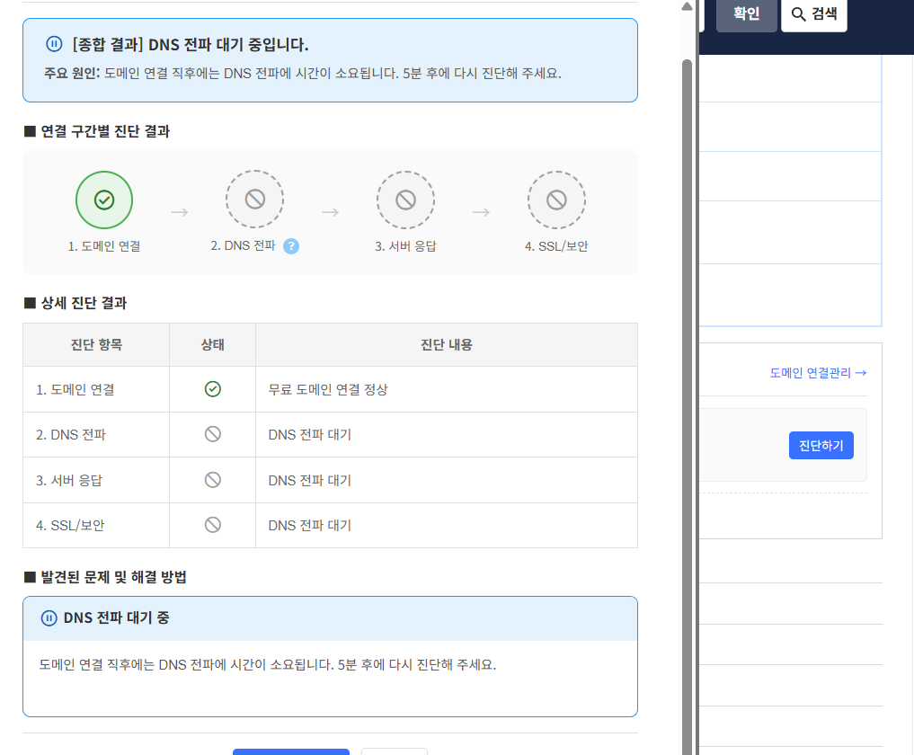Click the blocked circle icon for step 3 서버 응답
Screen dimensions: 914x755
click(405, 200)
